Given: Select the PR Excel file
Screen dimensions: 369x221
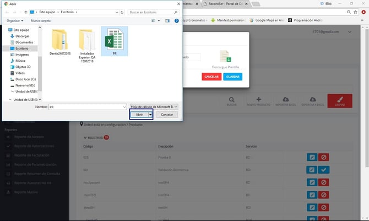Looking at the screenshot, I should (x=113, y=40).
